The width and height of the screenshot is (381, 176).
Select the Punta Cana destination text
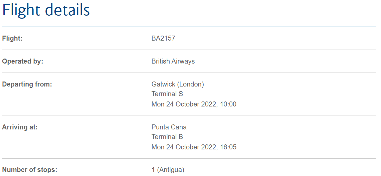point(169,127)
